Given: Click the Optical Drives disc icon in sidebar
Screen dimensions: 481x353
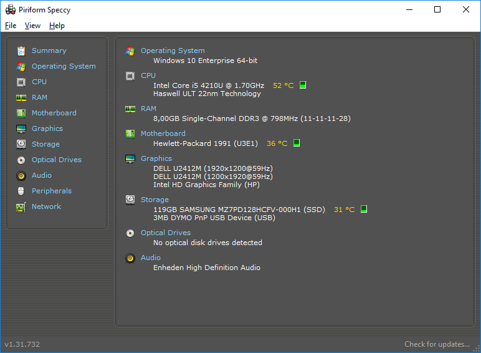Looking at the screenshot, I should click(21, 160).
